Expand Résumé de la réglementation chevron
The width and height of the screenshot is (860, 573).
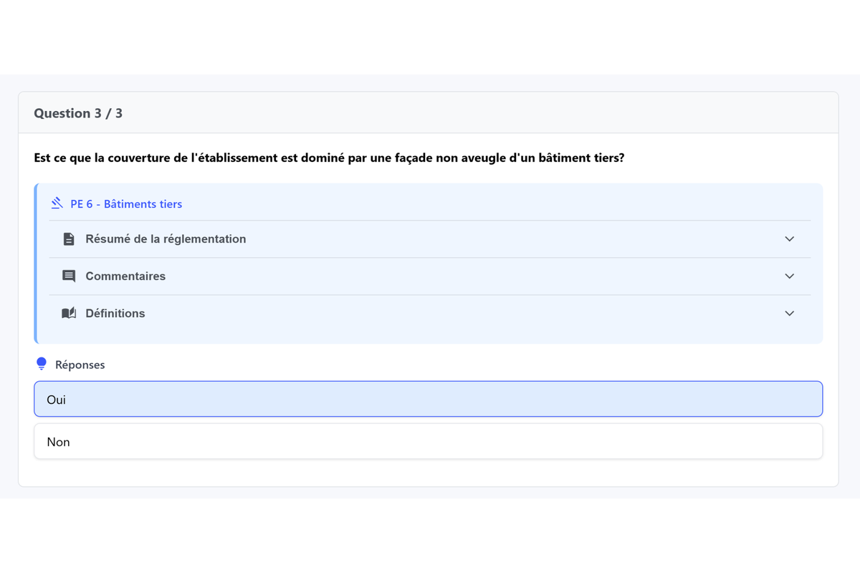[789, 239]
